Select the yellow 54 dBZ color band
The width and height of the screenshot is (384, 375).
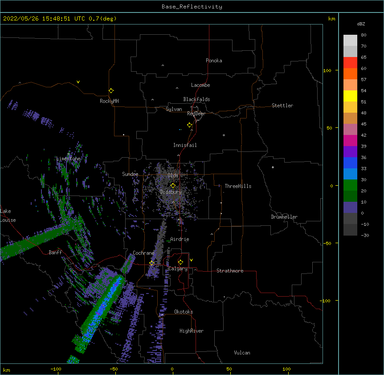(350, 96)
